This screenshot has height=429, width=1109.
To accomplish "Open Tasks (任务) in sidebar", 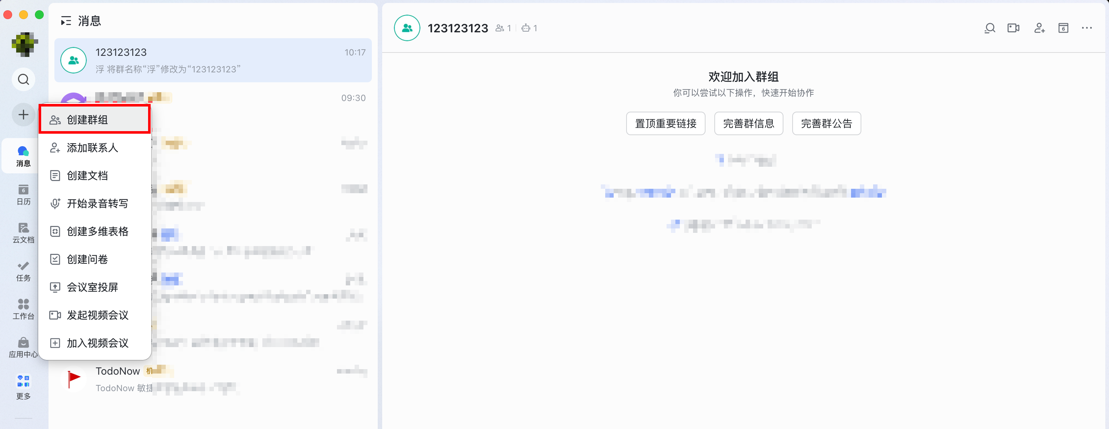I will coord(24,271).
